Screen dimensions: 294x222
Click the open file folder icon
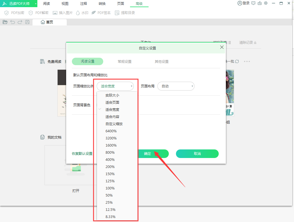pos(5,22)
